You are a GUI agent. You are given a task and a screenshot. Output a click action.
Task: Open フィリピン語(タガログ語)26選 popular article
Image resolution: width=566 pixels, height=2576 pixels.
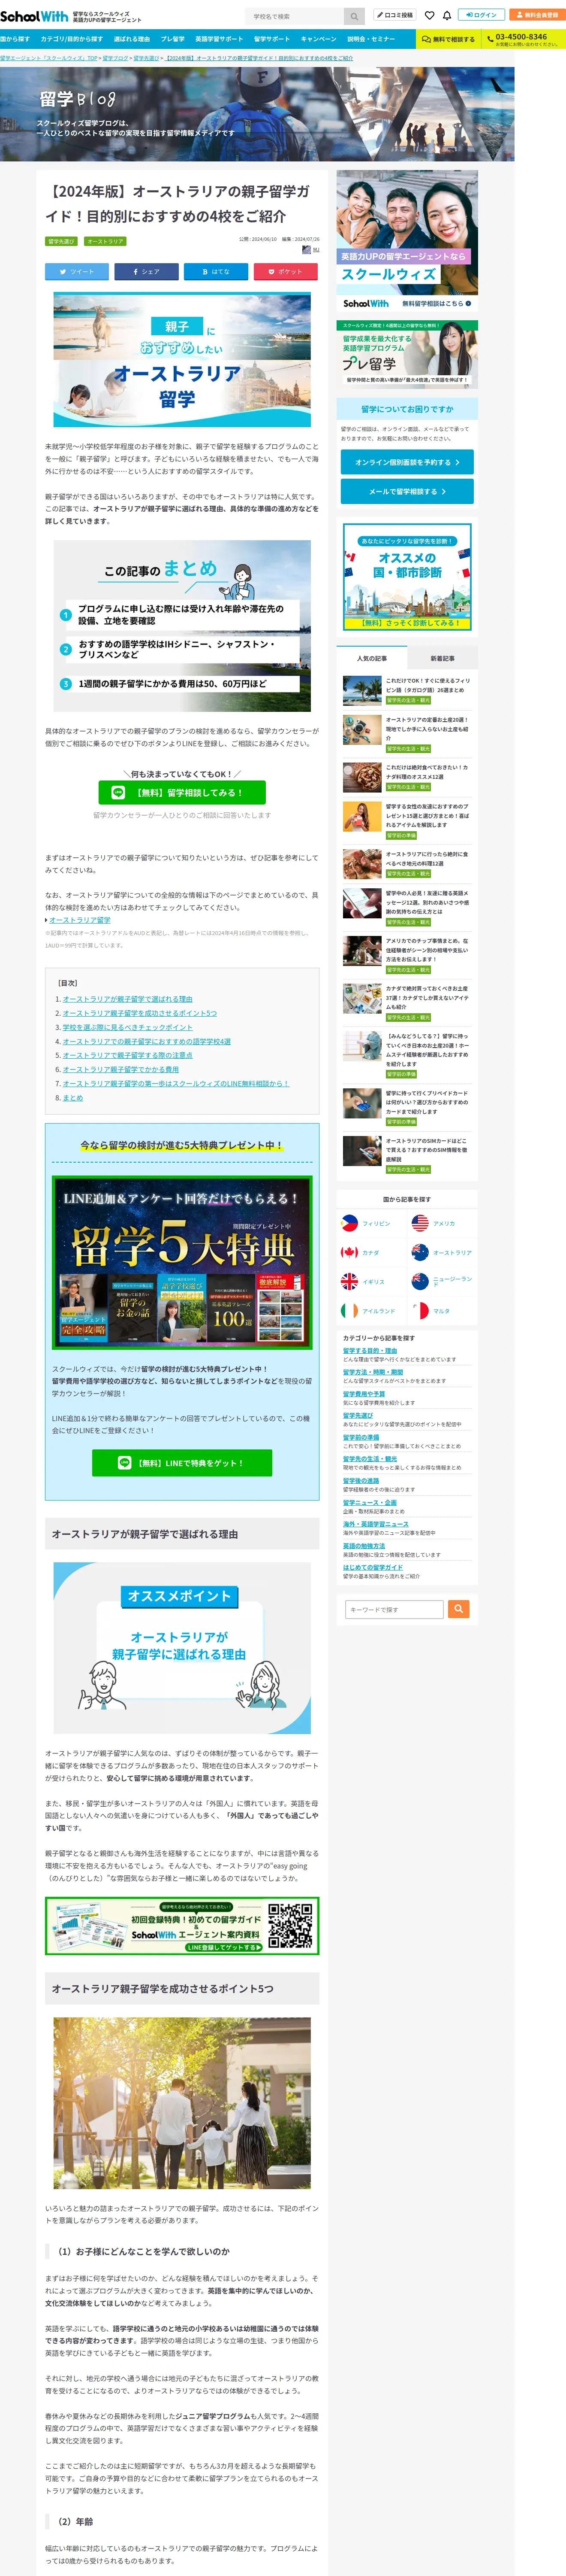coord(406,690)
